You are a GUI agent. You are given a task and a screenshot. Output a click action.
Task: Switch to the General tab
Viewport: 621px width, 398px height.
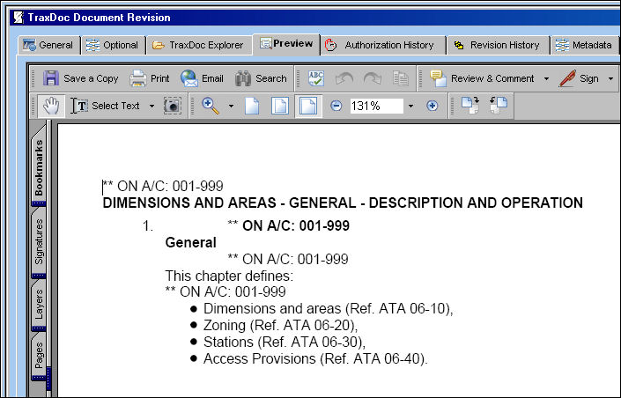pyautogui.click(x=48, y=45)
